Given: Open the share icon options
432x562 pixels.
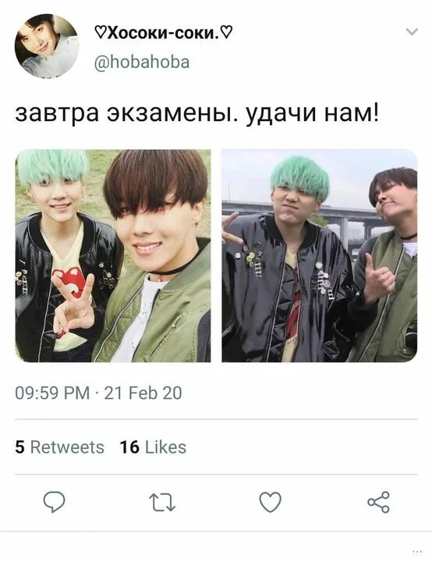Looking at the screenshot, I should click(x=379, y=502).
